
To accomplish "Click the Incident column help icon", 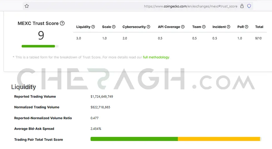I will 229,27.
